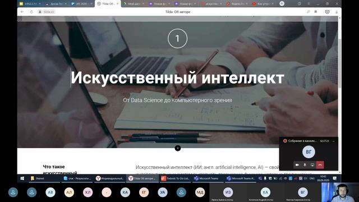Minimize the Teams mini call window
This screenshot has height=202, width=359.
[x=334, y=141]
